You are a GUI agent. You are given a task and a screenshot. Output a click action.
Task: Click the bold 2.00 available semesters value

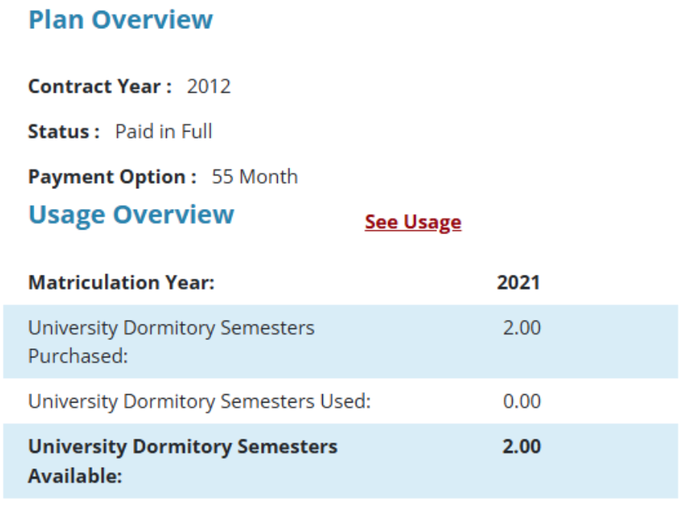point(521,446)
